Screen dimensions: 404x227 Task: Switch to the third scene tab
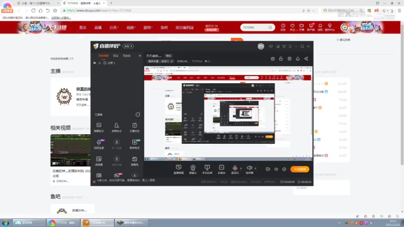[127, 56]
